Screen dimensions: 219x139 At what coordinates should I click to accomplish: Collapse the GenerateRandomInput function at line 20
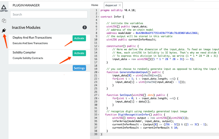click(99, 72)
